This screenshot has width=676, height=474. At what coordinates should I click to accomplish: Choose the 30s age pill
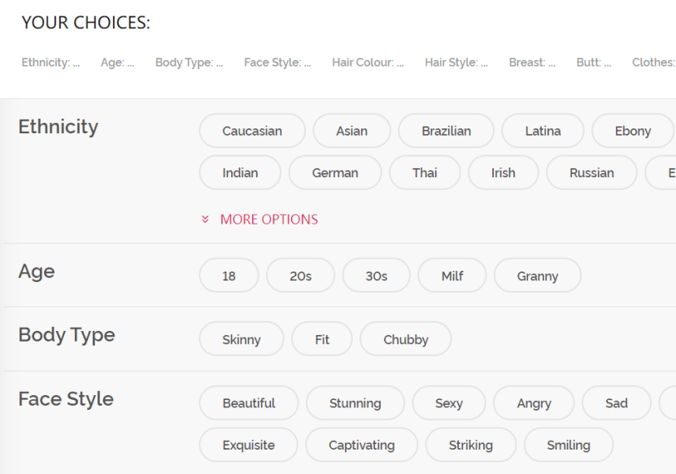click(x=376, y=276)
